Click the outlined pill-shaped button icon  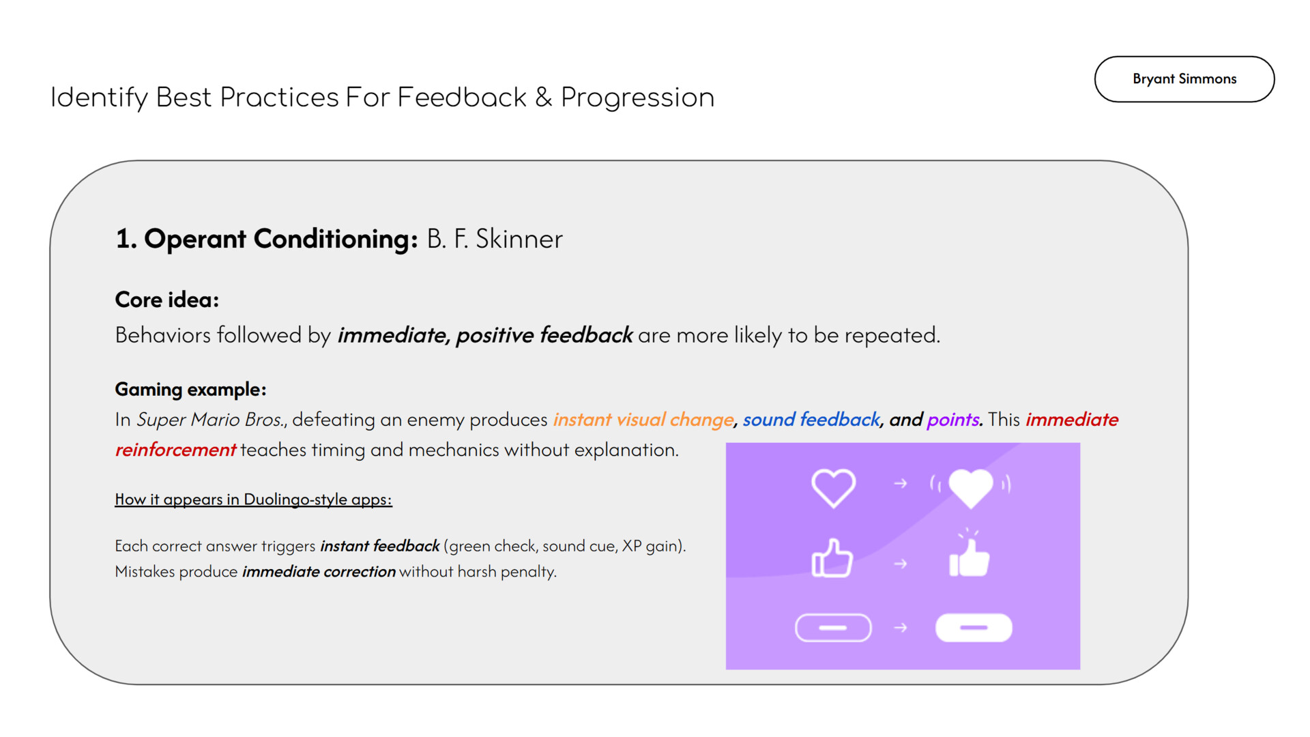click(833, 628)
